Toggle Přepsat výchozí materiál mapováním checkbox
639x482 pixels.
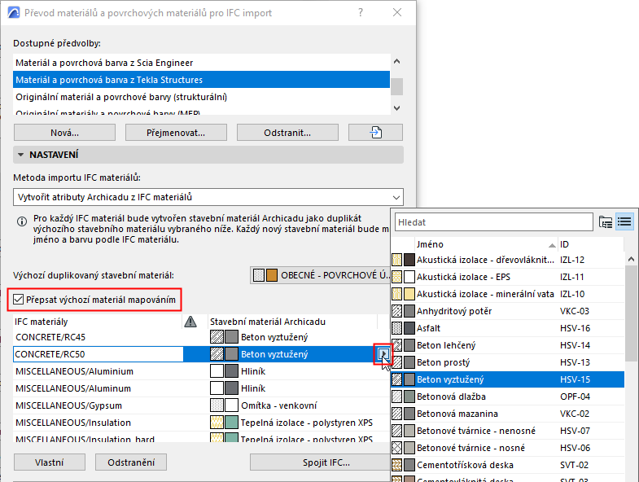(18, 300)
